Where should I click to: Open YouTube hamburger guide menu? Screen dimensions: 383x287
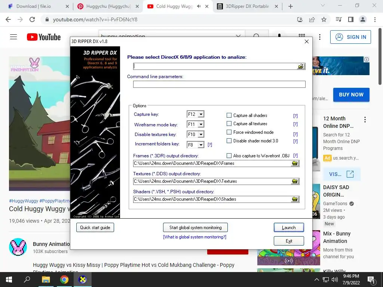coord(13,37)
